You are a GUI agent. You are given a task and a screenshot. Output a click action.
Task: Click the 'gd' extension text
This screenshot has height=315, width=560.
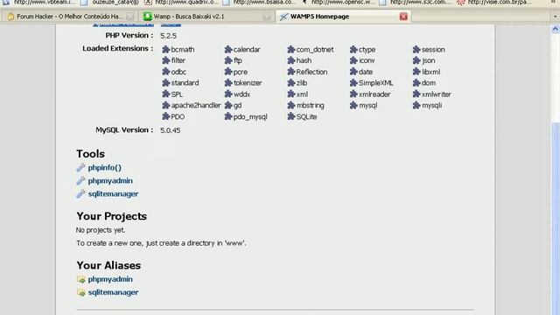(237, 105)
